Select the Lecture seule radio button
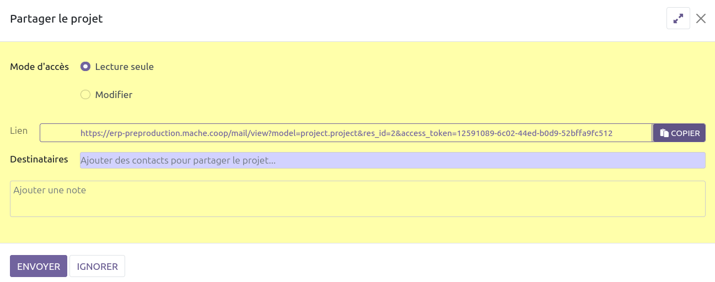Viewport: 715px width, 282px height. [85, 67]
